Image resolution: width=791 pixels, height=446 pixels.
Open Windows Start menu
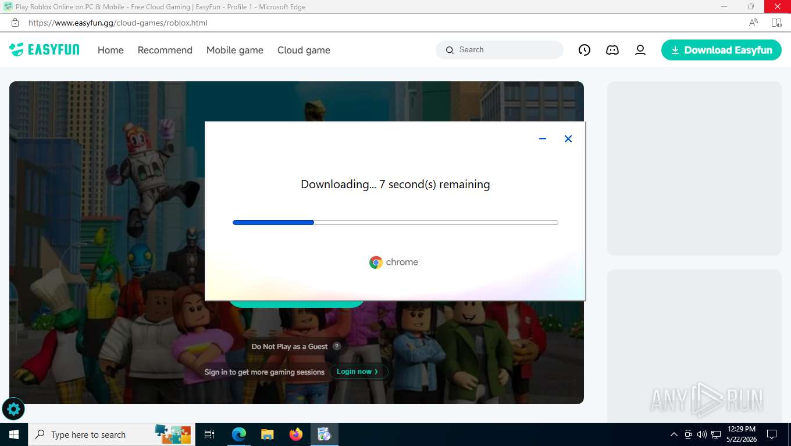tap(14, 434)
